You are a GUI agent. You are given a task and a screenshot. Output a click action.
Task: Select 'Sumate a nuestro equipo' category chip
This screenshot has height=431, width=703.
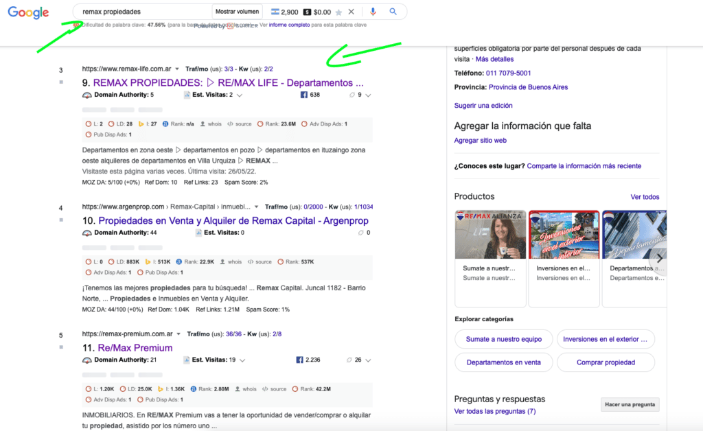(x=503, y=339)
